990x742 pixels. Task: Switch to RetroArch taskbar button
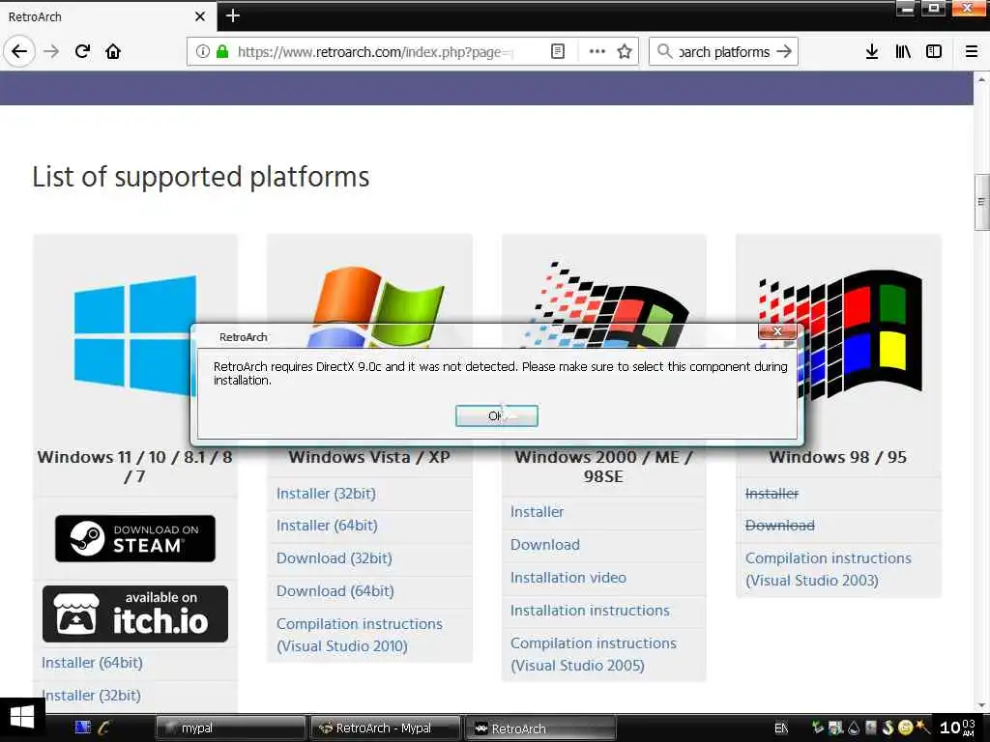(539, 728)
